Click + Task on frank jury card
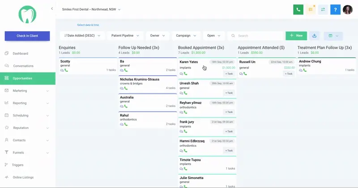This screenshot has height=188, width=358. [229, 131]
